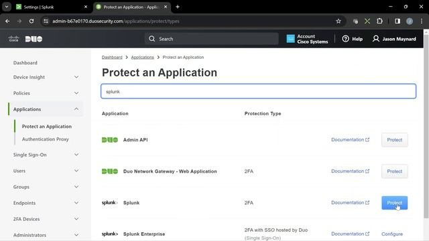The width and height of the screenshot is (429, 241).
Task: Reload the page with refresh icon
Action: tap(32, 21)
